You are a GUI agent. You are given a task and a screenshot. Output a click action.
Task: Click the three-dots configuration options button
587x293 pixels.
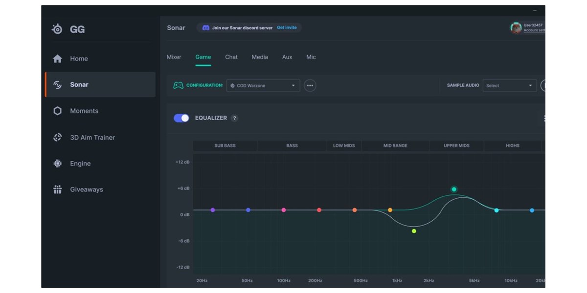(x=310, y=85)
